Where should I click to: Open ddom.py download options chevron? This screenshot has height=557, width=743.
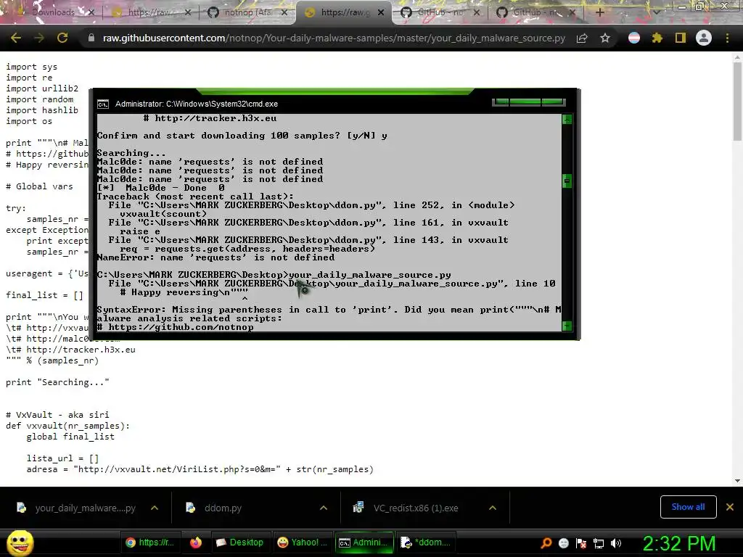(324, 508)
